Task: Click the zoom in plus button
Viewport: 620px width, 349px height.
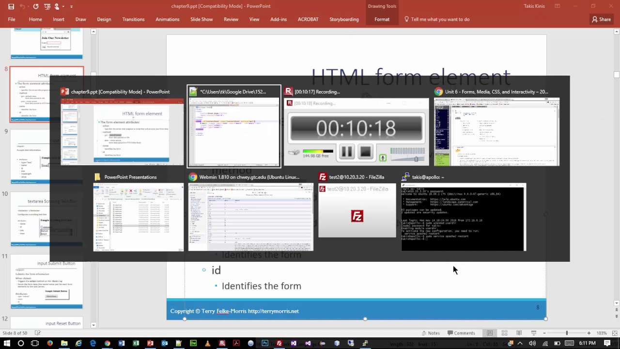Action: 589,333
